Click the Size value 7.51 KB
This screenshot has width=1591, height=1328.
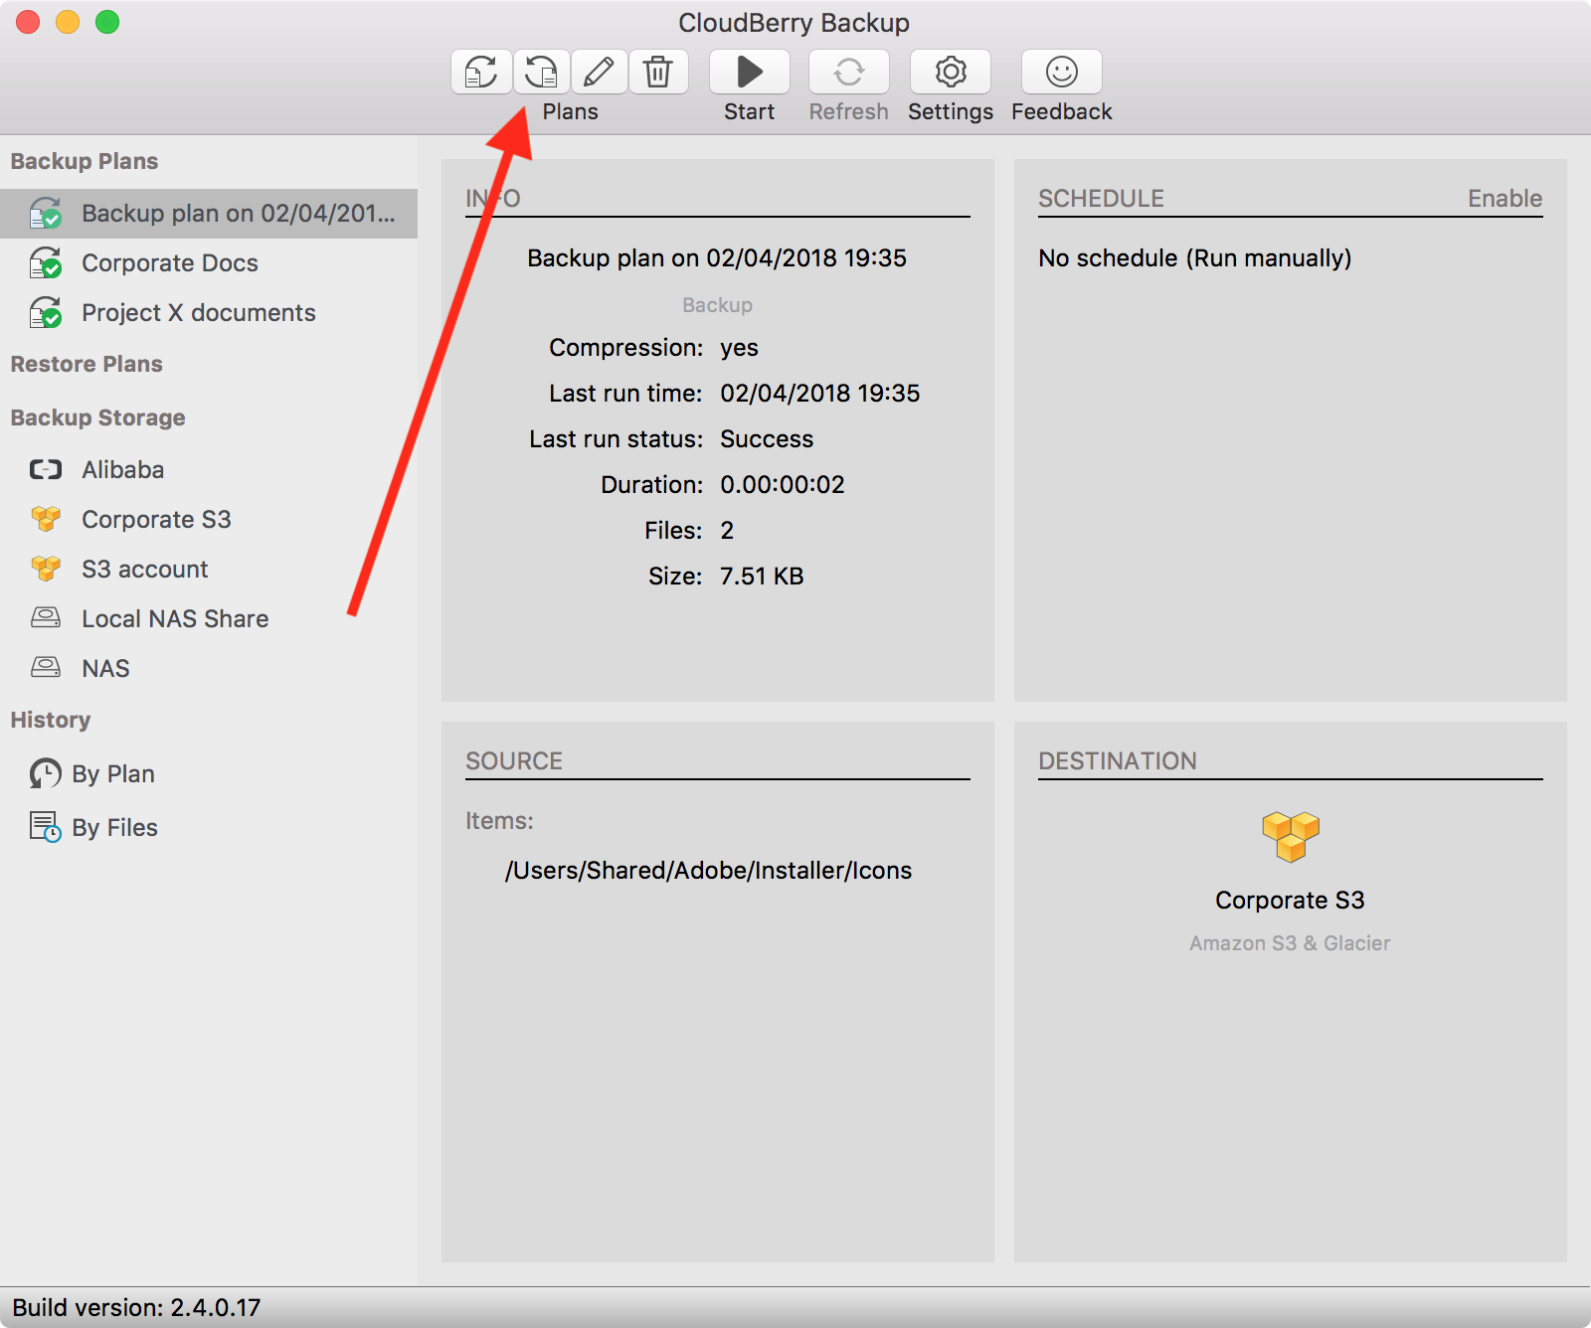click(762, 577)
